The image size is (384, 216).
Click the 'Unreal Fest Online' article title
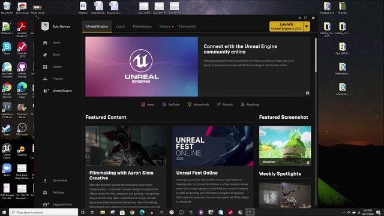coord(197,173)
